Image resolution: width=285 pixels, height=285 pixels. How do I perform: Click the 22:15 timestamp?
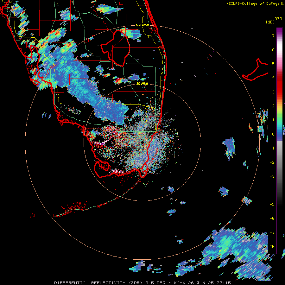click(224, 283)
